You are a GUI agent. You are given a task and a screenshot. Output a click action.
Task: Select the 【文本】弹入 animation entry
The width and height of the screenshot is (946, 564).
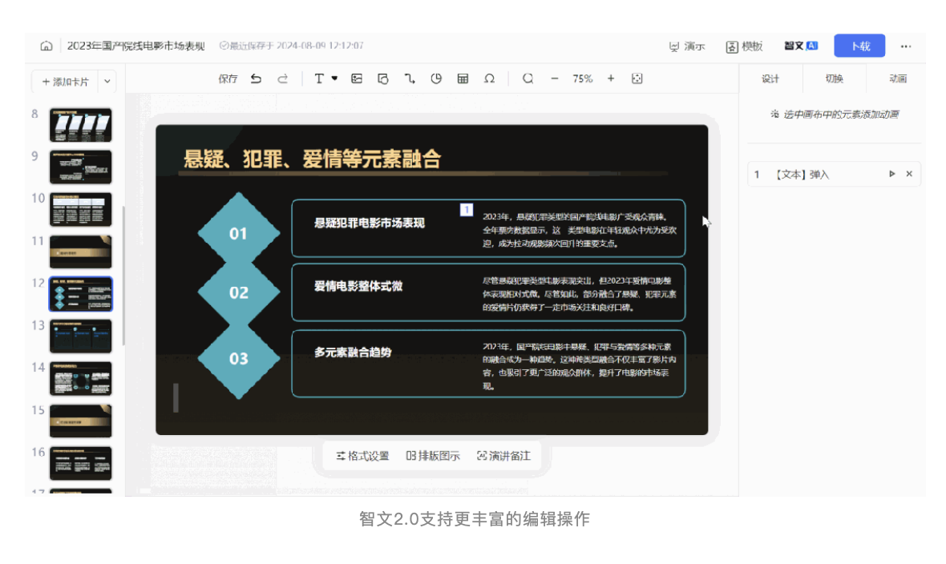click(x=834, y=175)
